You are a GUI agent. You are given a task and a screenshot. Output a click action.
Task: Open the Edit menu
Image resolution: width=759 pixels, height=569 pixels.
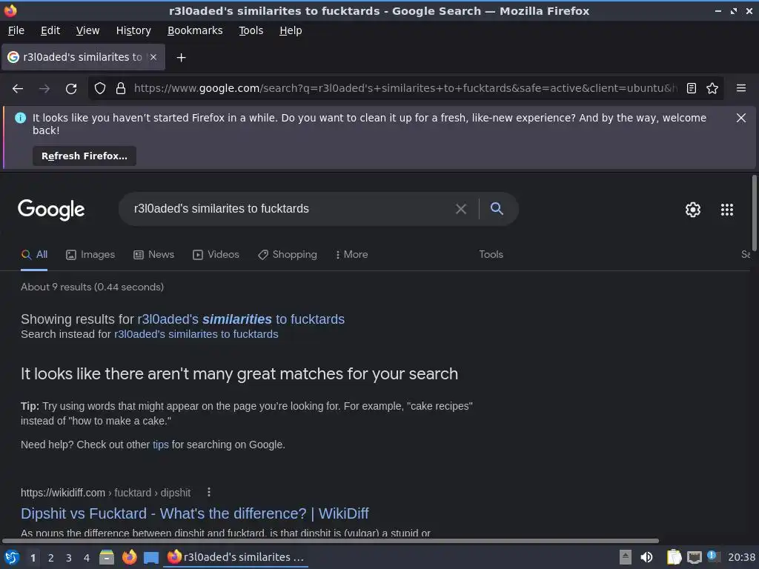[x=50, y=30]
